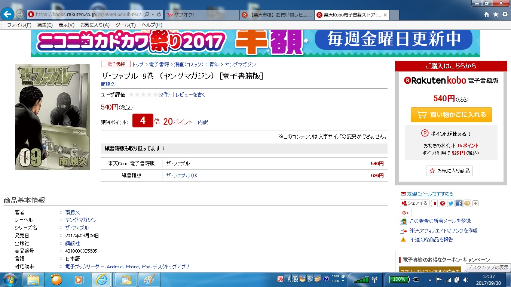Screen dimensions: 511x287
Task: Click (2件) review count link
Action: [x=164, y=95]
